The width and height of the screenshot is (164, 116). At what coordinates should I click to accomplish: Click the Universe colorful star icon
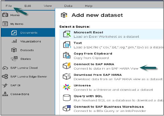67,87
